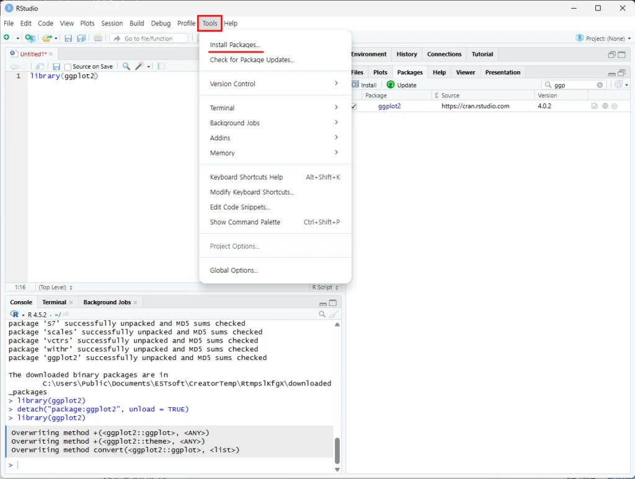Open the R Script file type dropdown
The width and height of the screenshot is (635, 479).
coord(325,288)
